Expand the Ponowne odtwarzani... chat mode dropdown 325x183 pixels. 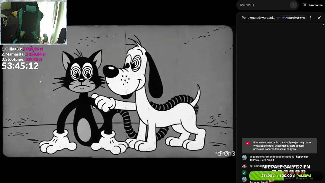click(261, 18)
